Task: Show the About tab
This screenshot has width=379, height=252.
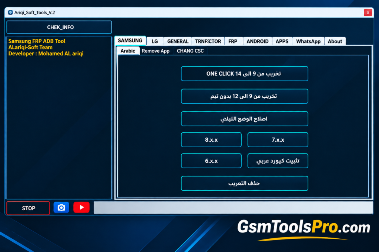Action: [x=335, y=41]
